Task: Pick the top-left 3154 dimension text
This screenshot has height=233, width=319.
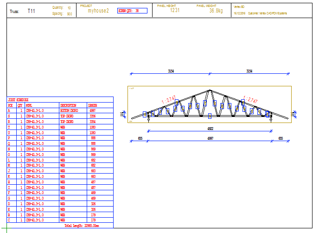Action: pos(170,71)
